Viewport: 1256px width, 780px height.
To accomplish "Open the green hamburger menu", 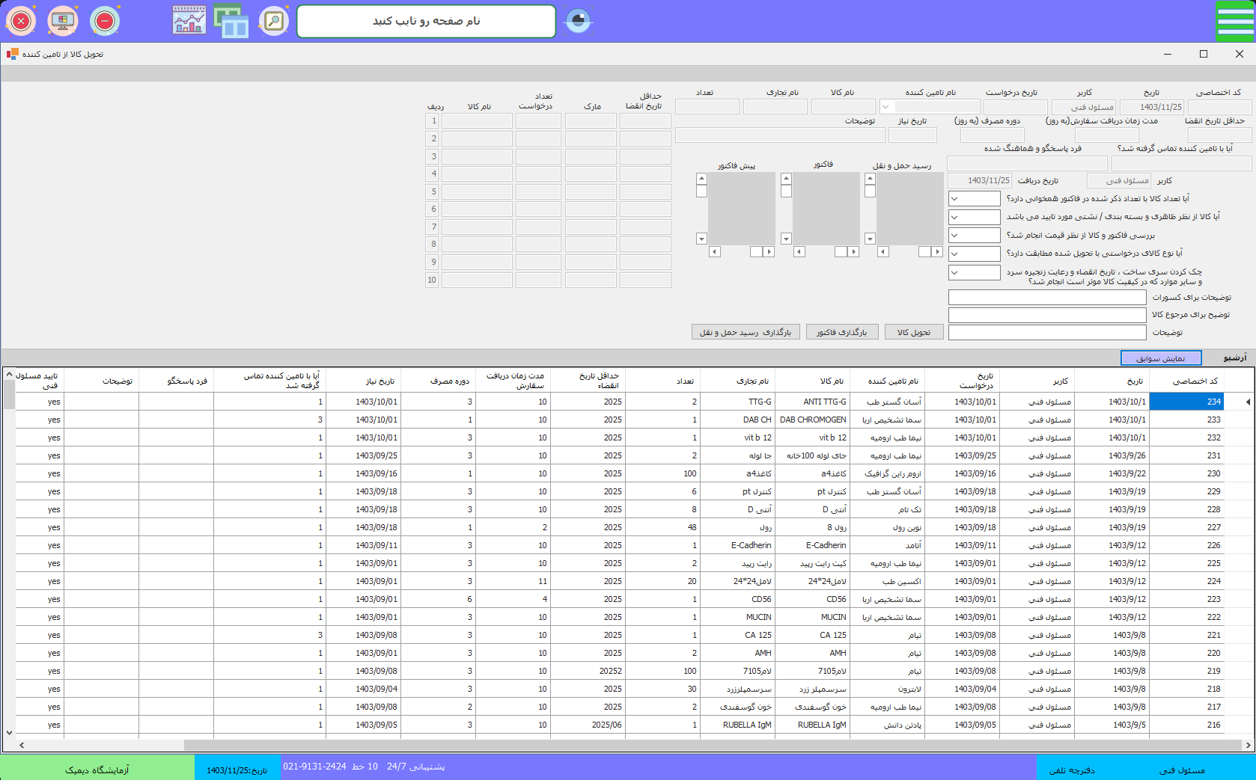I will [1234, 21].
